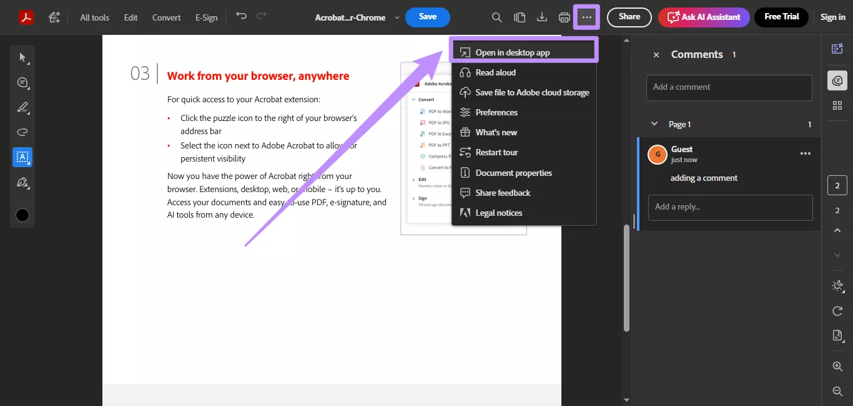
Task: Choose the Fill & Sign pen tool
Action: click(22, 183)
